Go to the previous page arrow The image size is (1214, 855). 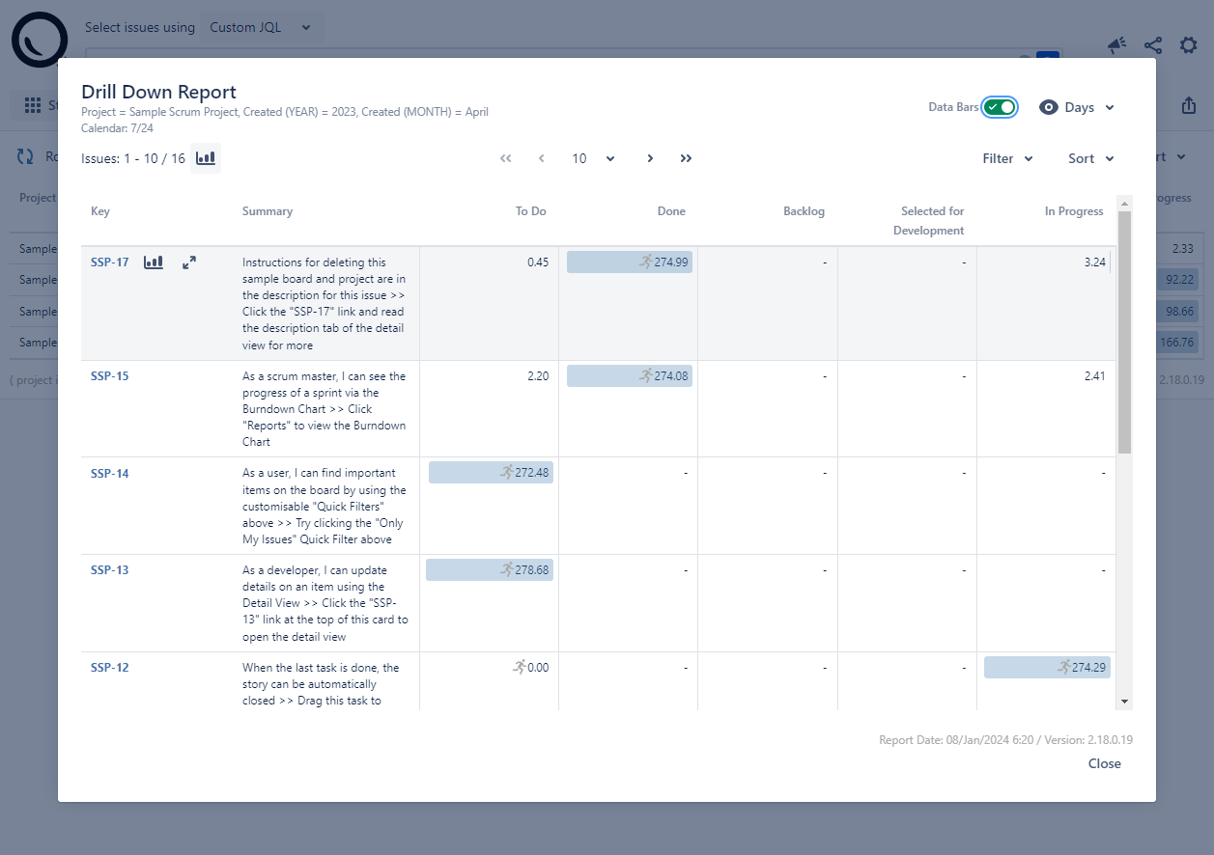click(541, 158)
